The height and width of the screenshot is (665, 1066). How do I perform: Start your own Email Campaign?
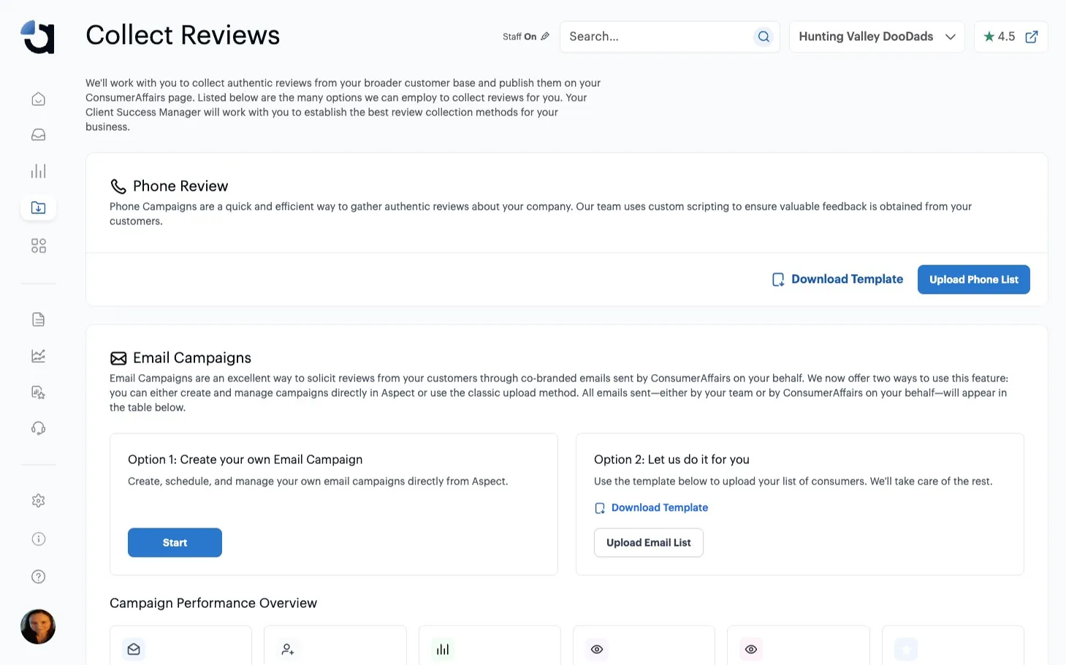[175, 542]
